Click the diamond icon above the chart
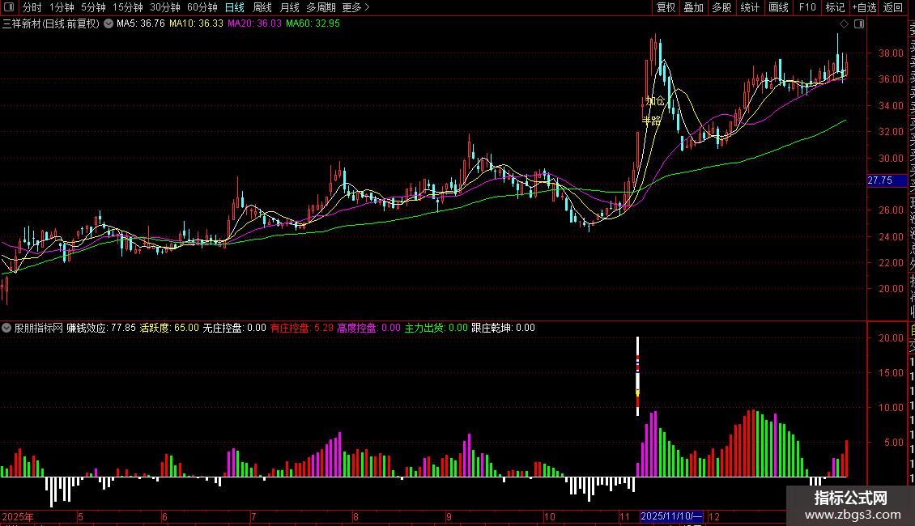Screen dimensions: 915x526 pyautogui.click(x=844, y=24)
